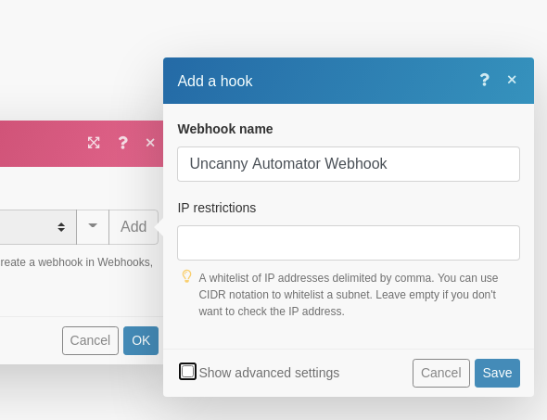Image resolution: width=547 pixels, height=420 pixels.
Task: Save the new webhook
Action: coord(497,373)
